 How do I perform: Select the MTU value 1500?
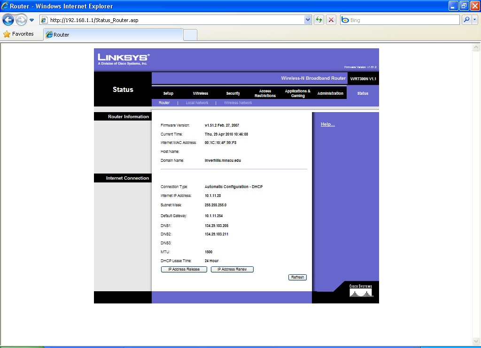[x=209, y=252]
